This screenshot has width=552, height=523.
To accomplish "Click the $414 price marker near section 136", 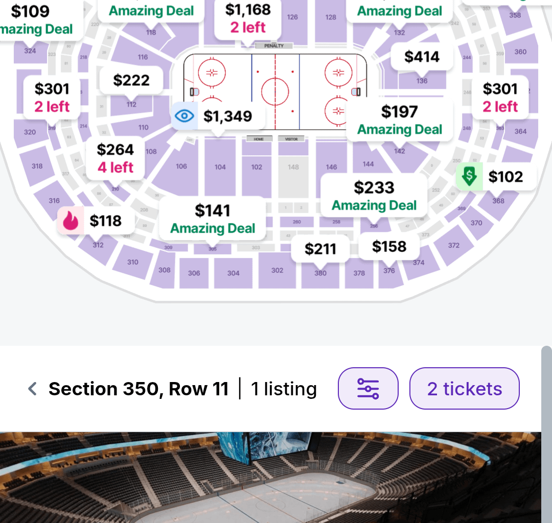I will click(422, 57).
